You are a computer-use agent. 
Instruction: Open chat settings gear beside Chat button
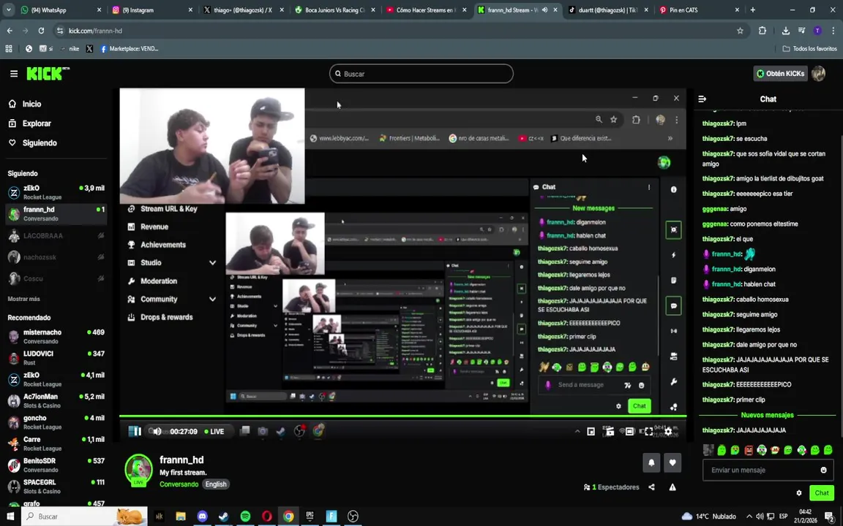coord(799,492)
